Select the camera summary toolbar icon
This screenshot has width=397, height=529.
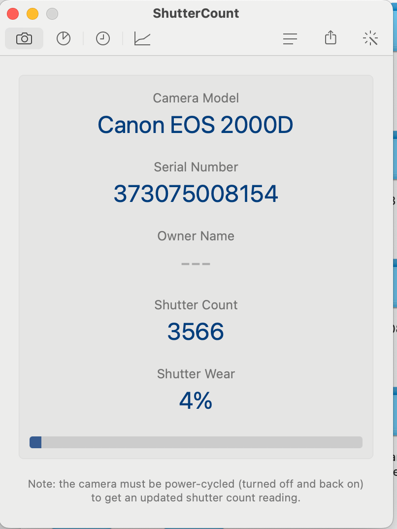click(24, 38)
